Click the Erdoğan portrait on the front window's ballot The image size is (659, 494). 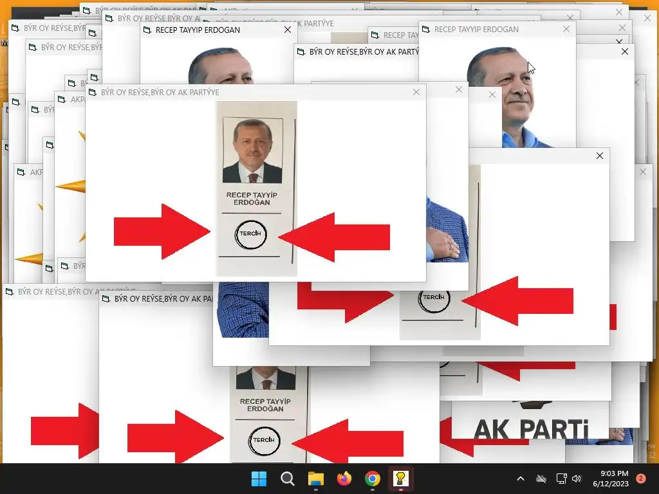[x=252, y=151]
